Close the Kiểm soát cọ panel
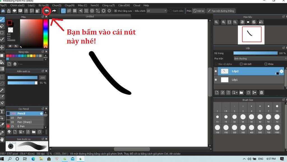The height and width of the screenshot is (162, 287). 46,71
